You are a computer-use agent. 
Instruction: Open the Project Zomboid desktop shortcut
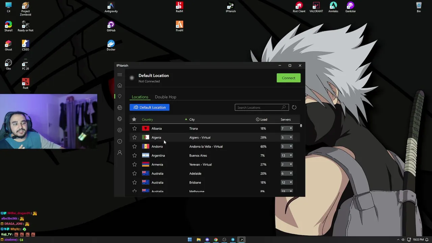point(26,9)
